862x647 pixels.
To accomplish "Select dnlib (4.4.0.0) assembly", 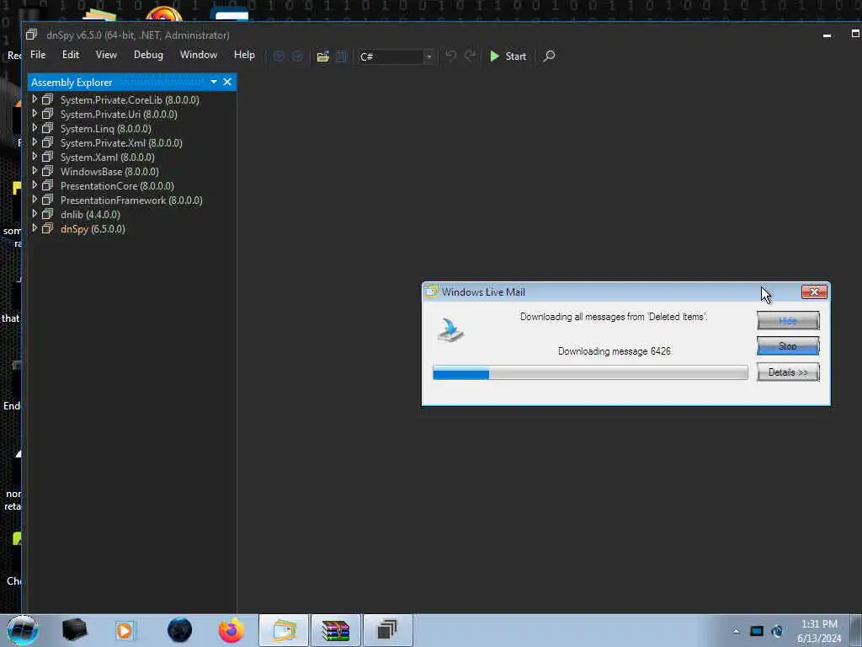I will [90, 215].
